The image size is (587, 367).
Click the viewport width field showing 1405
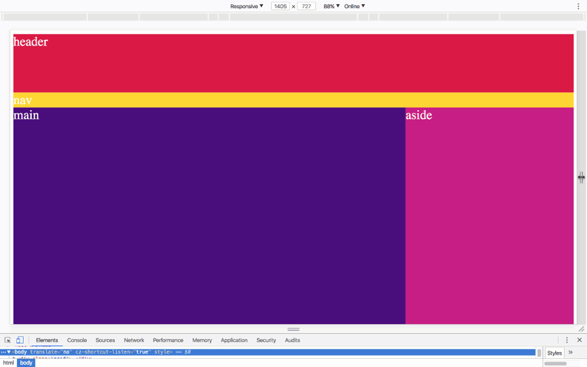pos(280,6)
